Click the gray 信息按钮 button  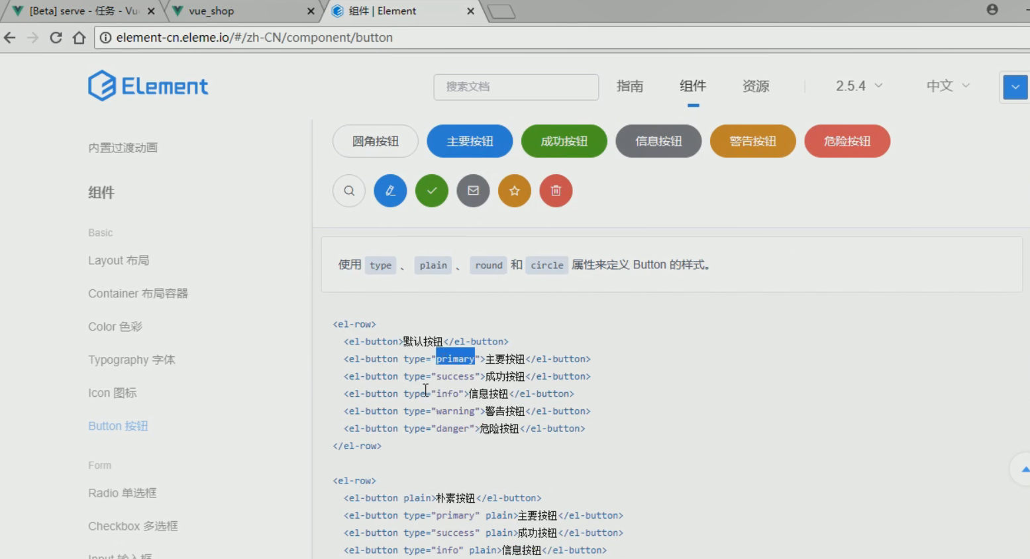click(658, 141)
